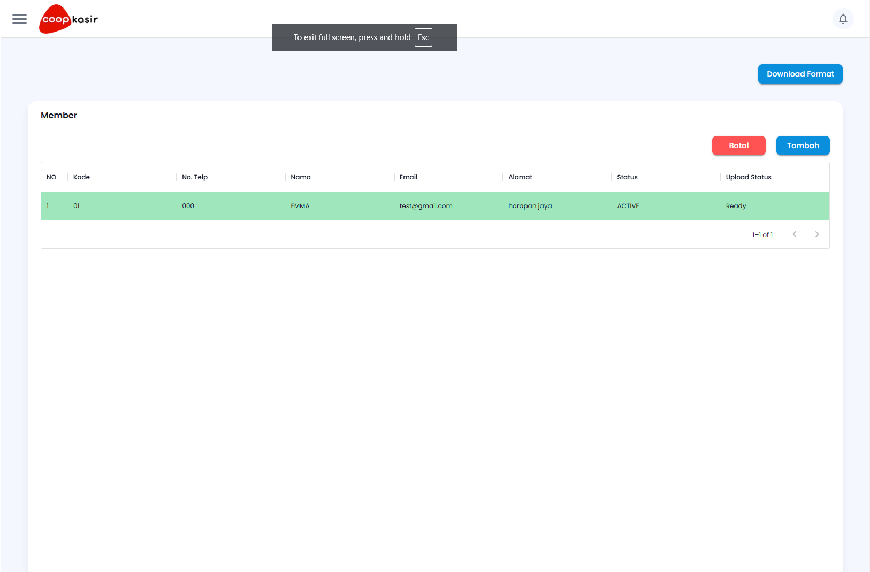Click the Status column header
This screenshot has width=870, height=572.
(x=627, y=177)
